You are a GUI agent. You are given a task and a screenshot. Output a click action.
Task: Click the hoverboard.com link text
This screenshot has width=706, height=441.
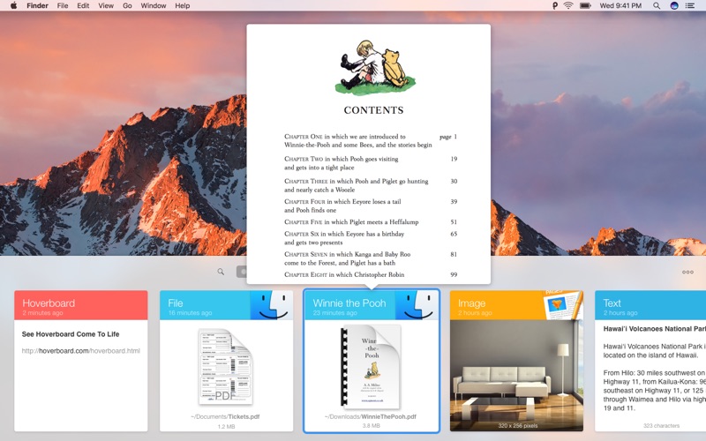tap(81, 351)
